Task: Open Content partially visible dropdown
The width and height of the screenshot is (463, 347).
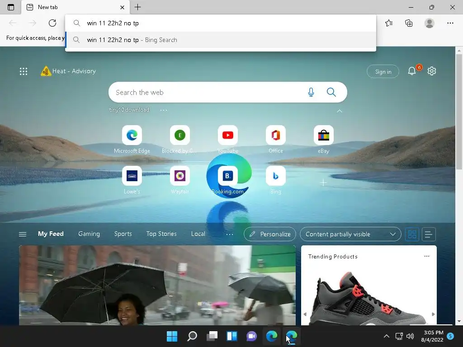Action: pyautogui.click(x=350, y=234)
